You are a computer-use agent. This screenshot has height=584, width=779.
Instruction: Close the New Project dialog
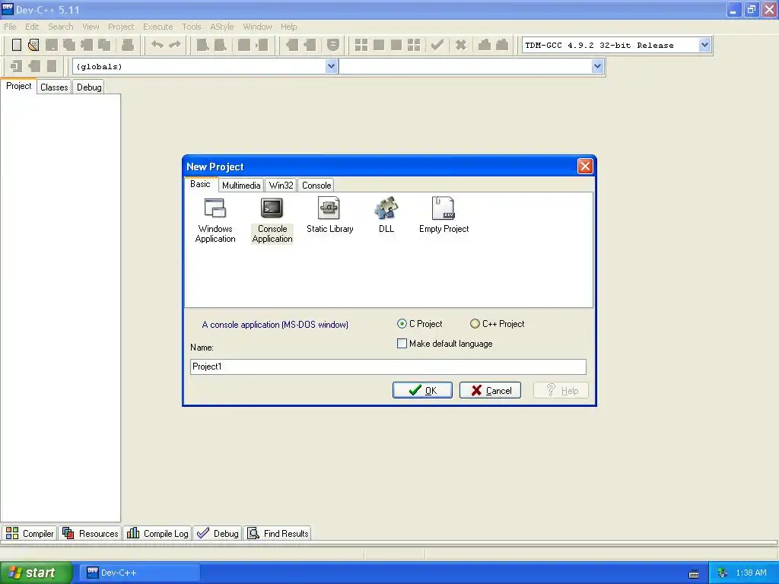[x=585, y=167]
